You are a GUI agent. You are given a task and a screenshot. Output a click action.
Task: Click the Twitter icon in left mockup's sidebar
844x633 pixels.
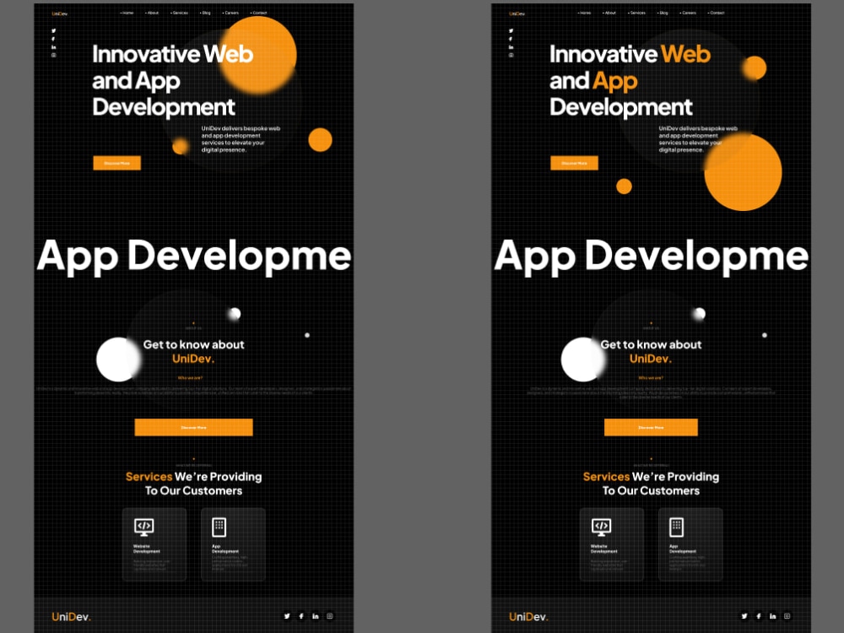coord(53,30)
